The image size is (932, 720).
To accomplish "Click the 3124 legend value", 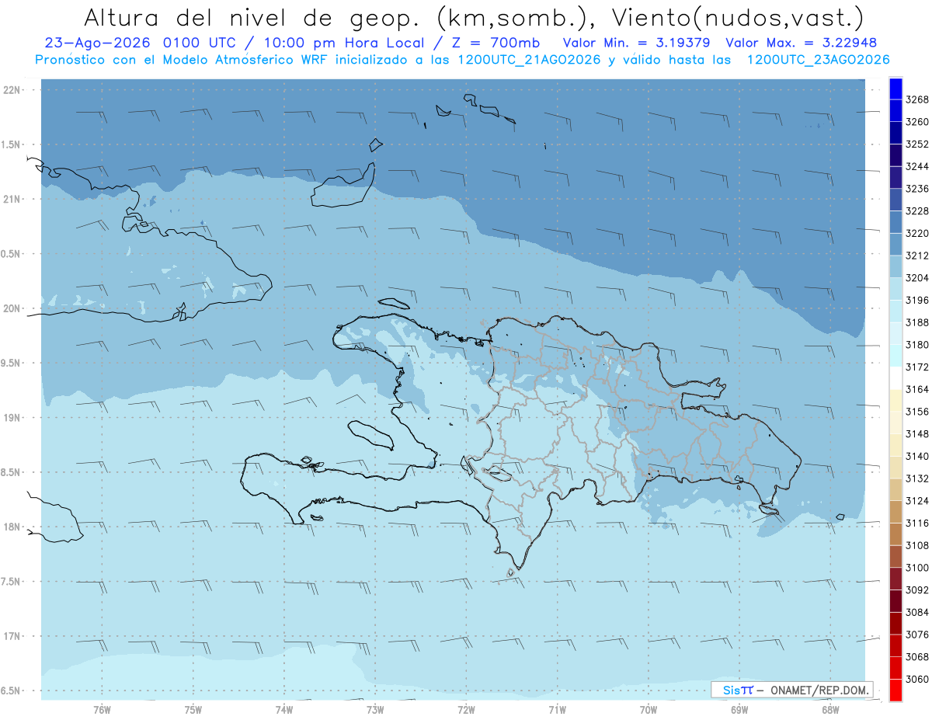I will point(916,501).
